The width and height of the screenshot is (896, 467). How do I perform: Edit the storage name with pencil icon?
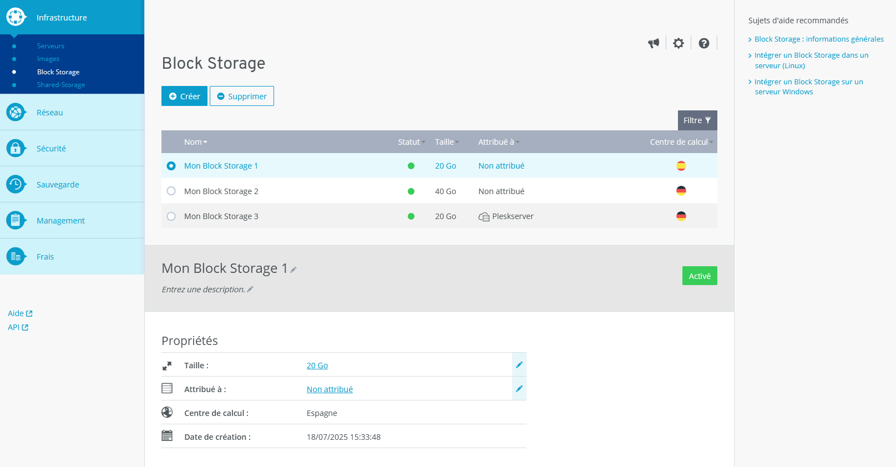(293, 270)
